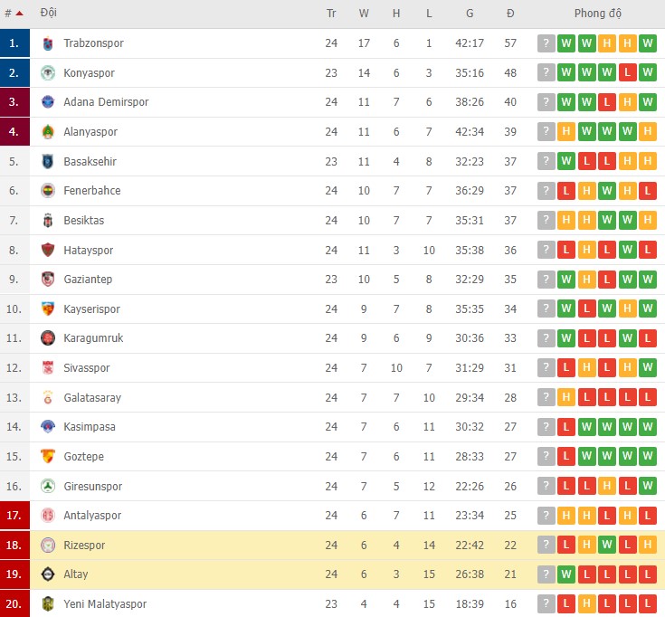Open the Rizespor team link
This screenshot has height=617, width=665.
84,545
